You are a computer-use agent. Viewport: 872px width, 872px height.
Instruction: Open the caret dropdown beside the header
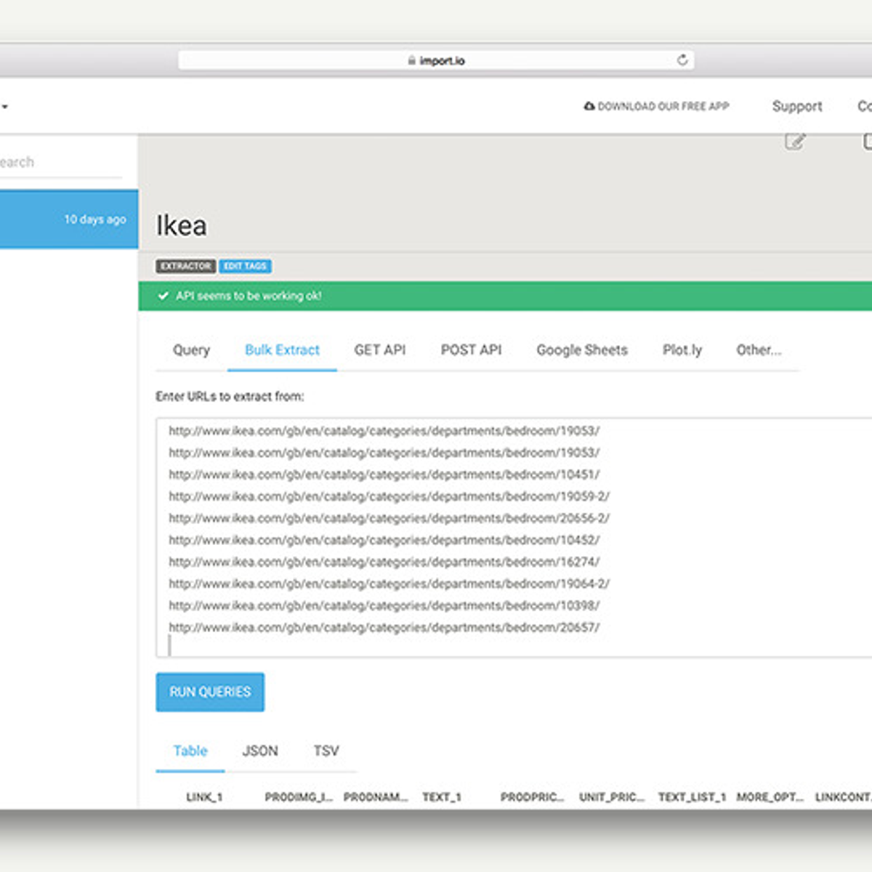click(4, 107)
